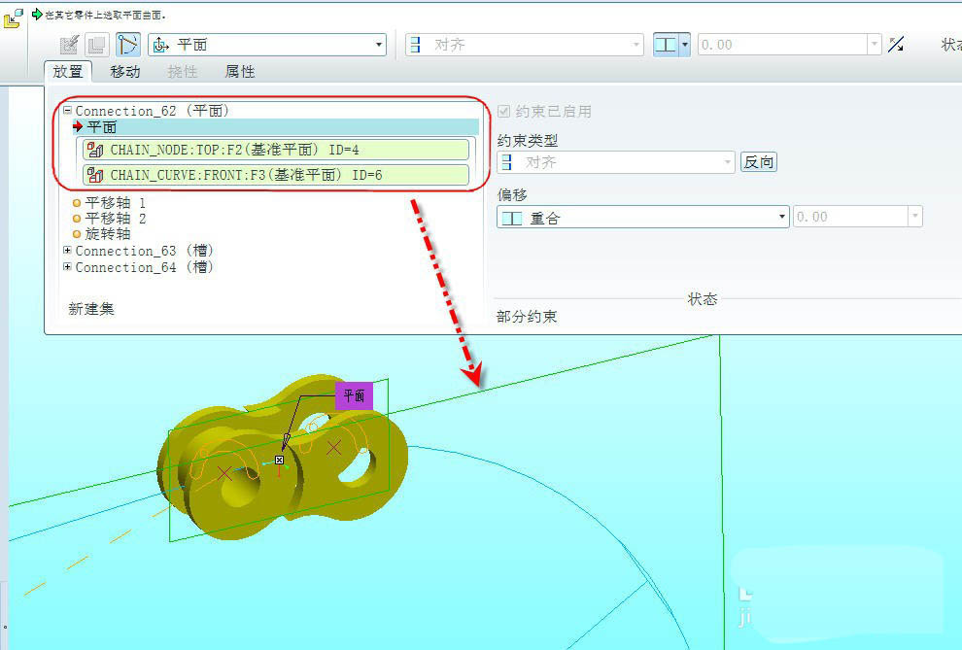The width and height of the screenshot is (962, 650).
Task: Click the assembly icon in top-left corner
Action: (x=13, y=17)
